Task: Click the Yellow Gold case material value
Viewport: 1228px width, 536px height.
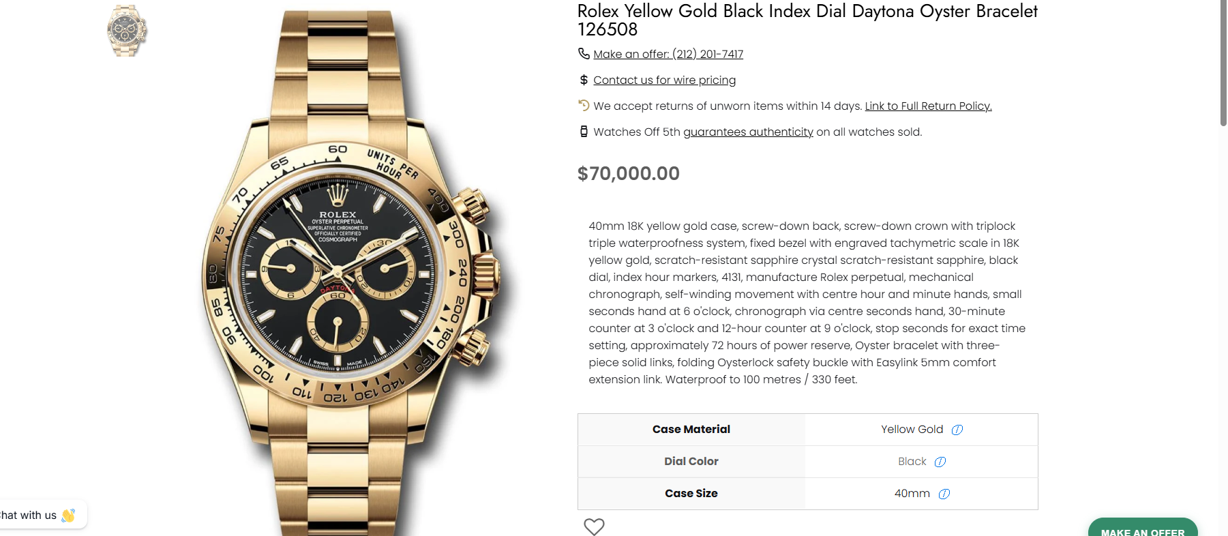Action: 912,430
